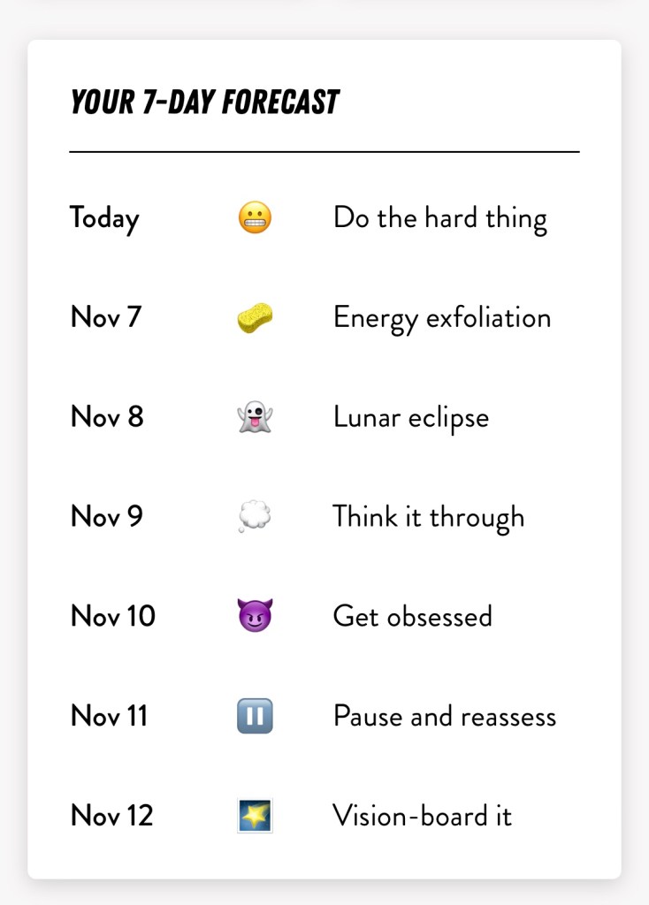Select the "Vision-board it" forecast entry
649x905 pixels.
click(422, 815)
